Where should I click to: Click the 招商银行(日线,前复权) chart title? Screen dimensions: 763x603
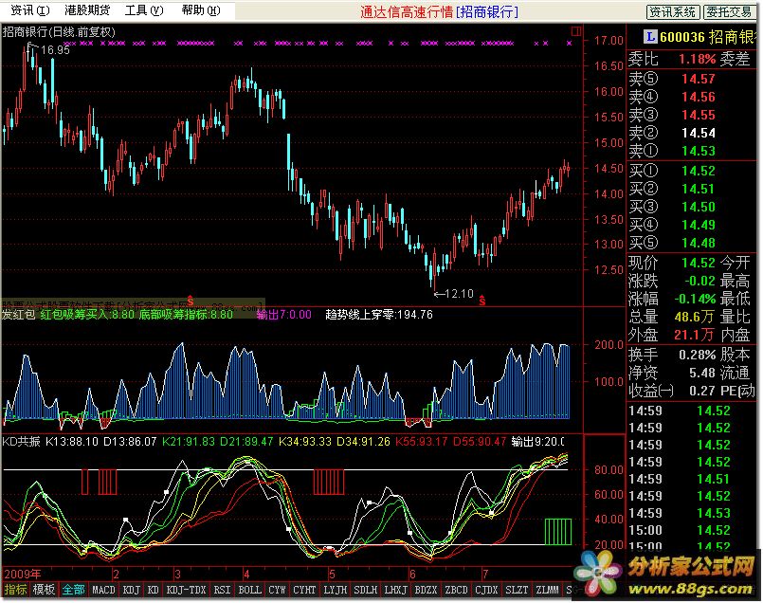[59, 32]
